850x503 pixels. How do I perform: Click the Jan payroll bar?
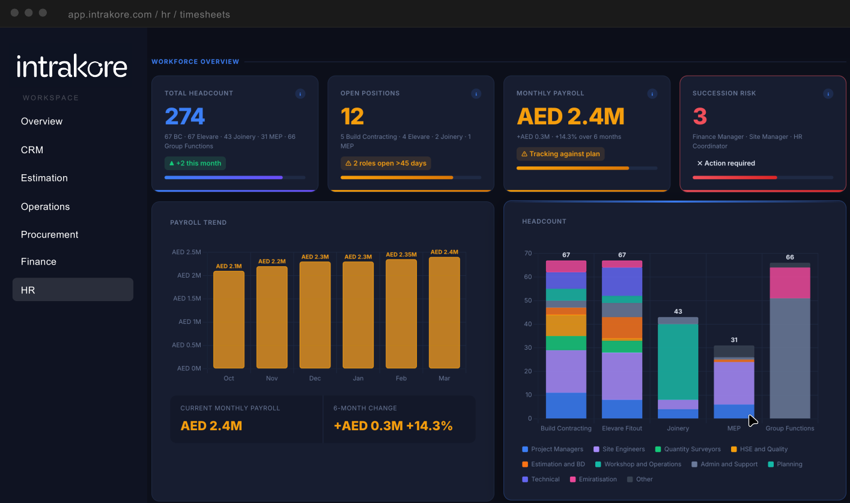pos(358,315)
